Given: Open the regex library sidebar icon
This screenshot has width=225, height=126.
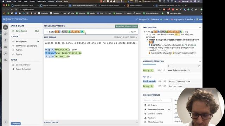Looking at the screenshot, I should click(x=6, y=34).
